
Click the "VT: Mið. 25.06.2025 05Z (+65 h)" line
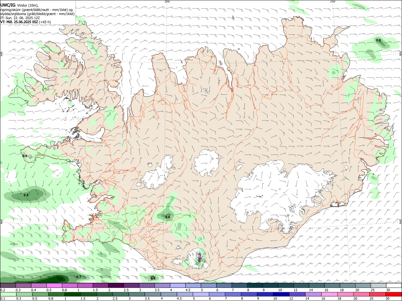point(25,22)
